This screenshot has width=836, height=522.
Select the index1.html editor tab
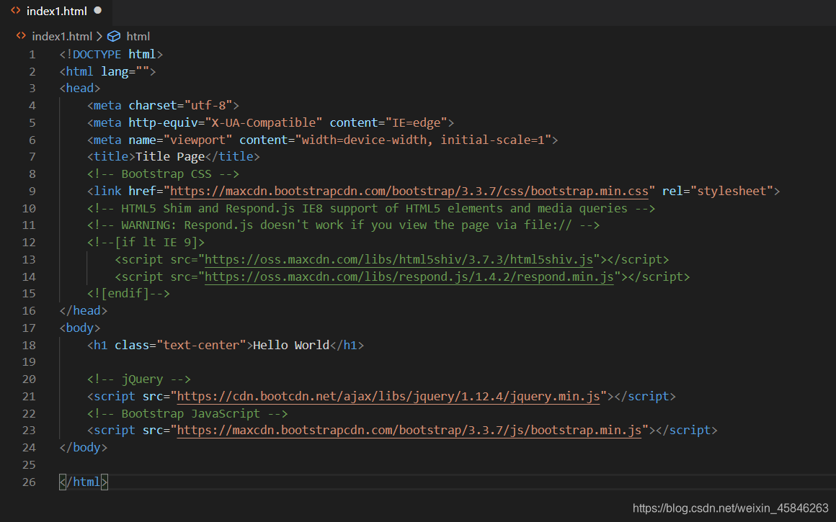[x=56, y=11]
